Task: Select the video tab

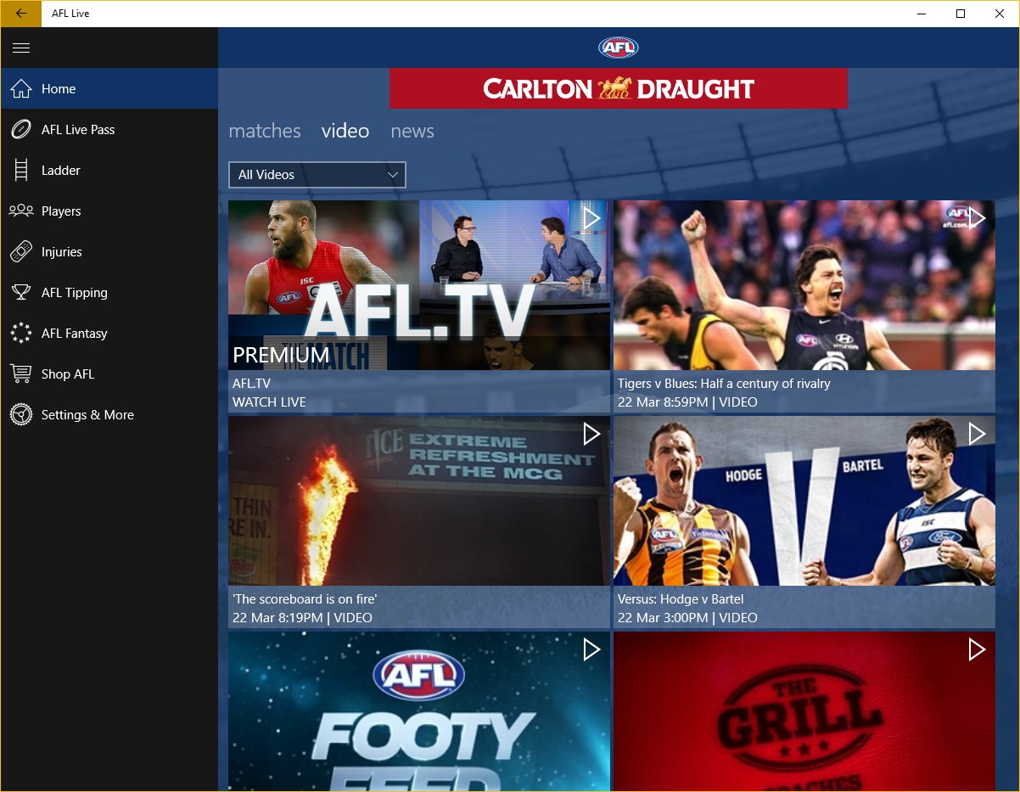Action: pos(345,131)
